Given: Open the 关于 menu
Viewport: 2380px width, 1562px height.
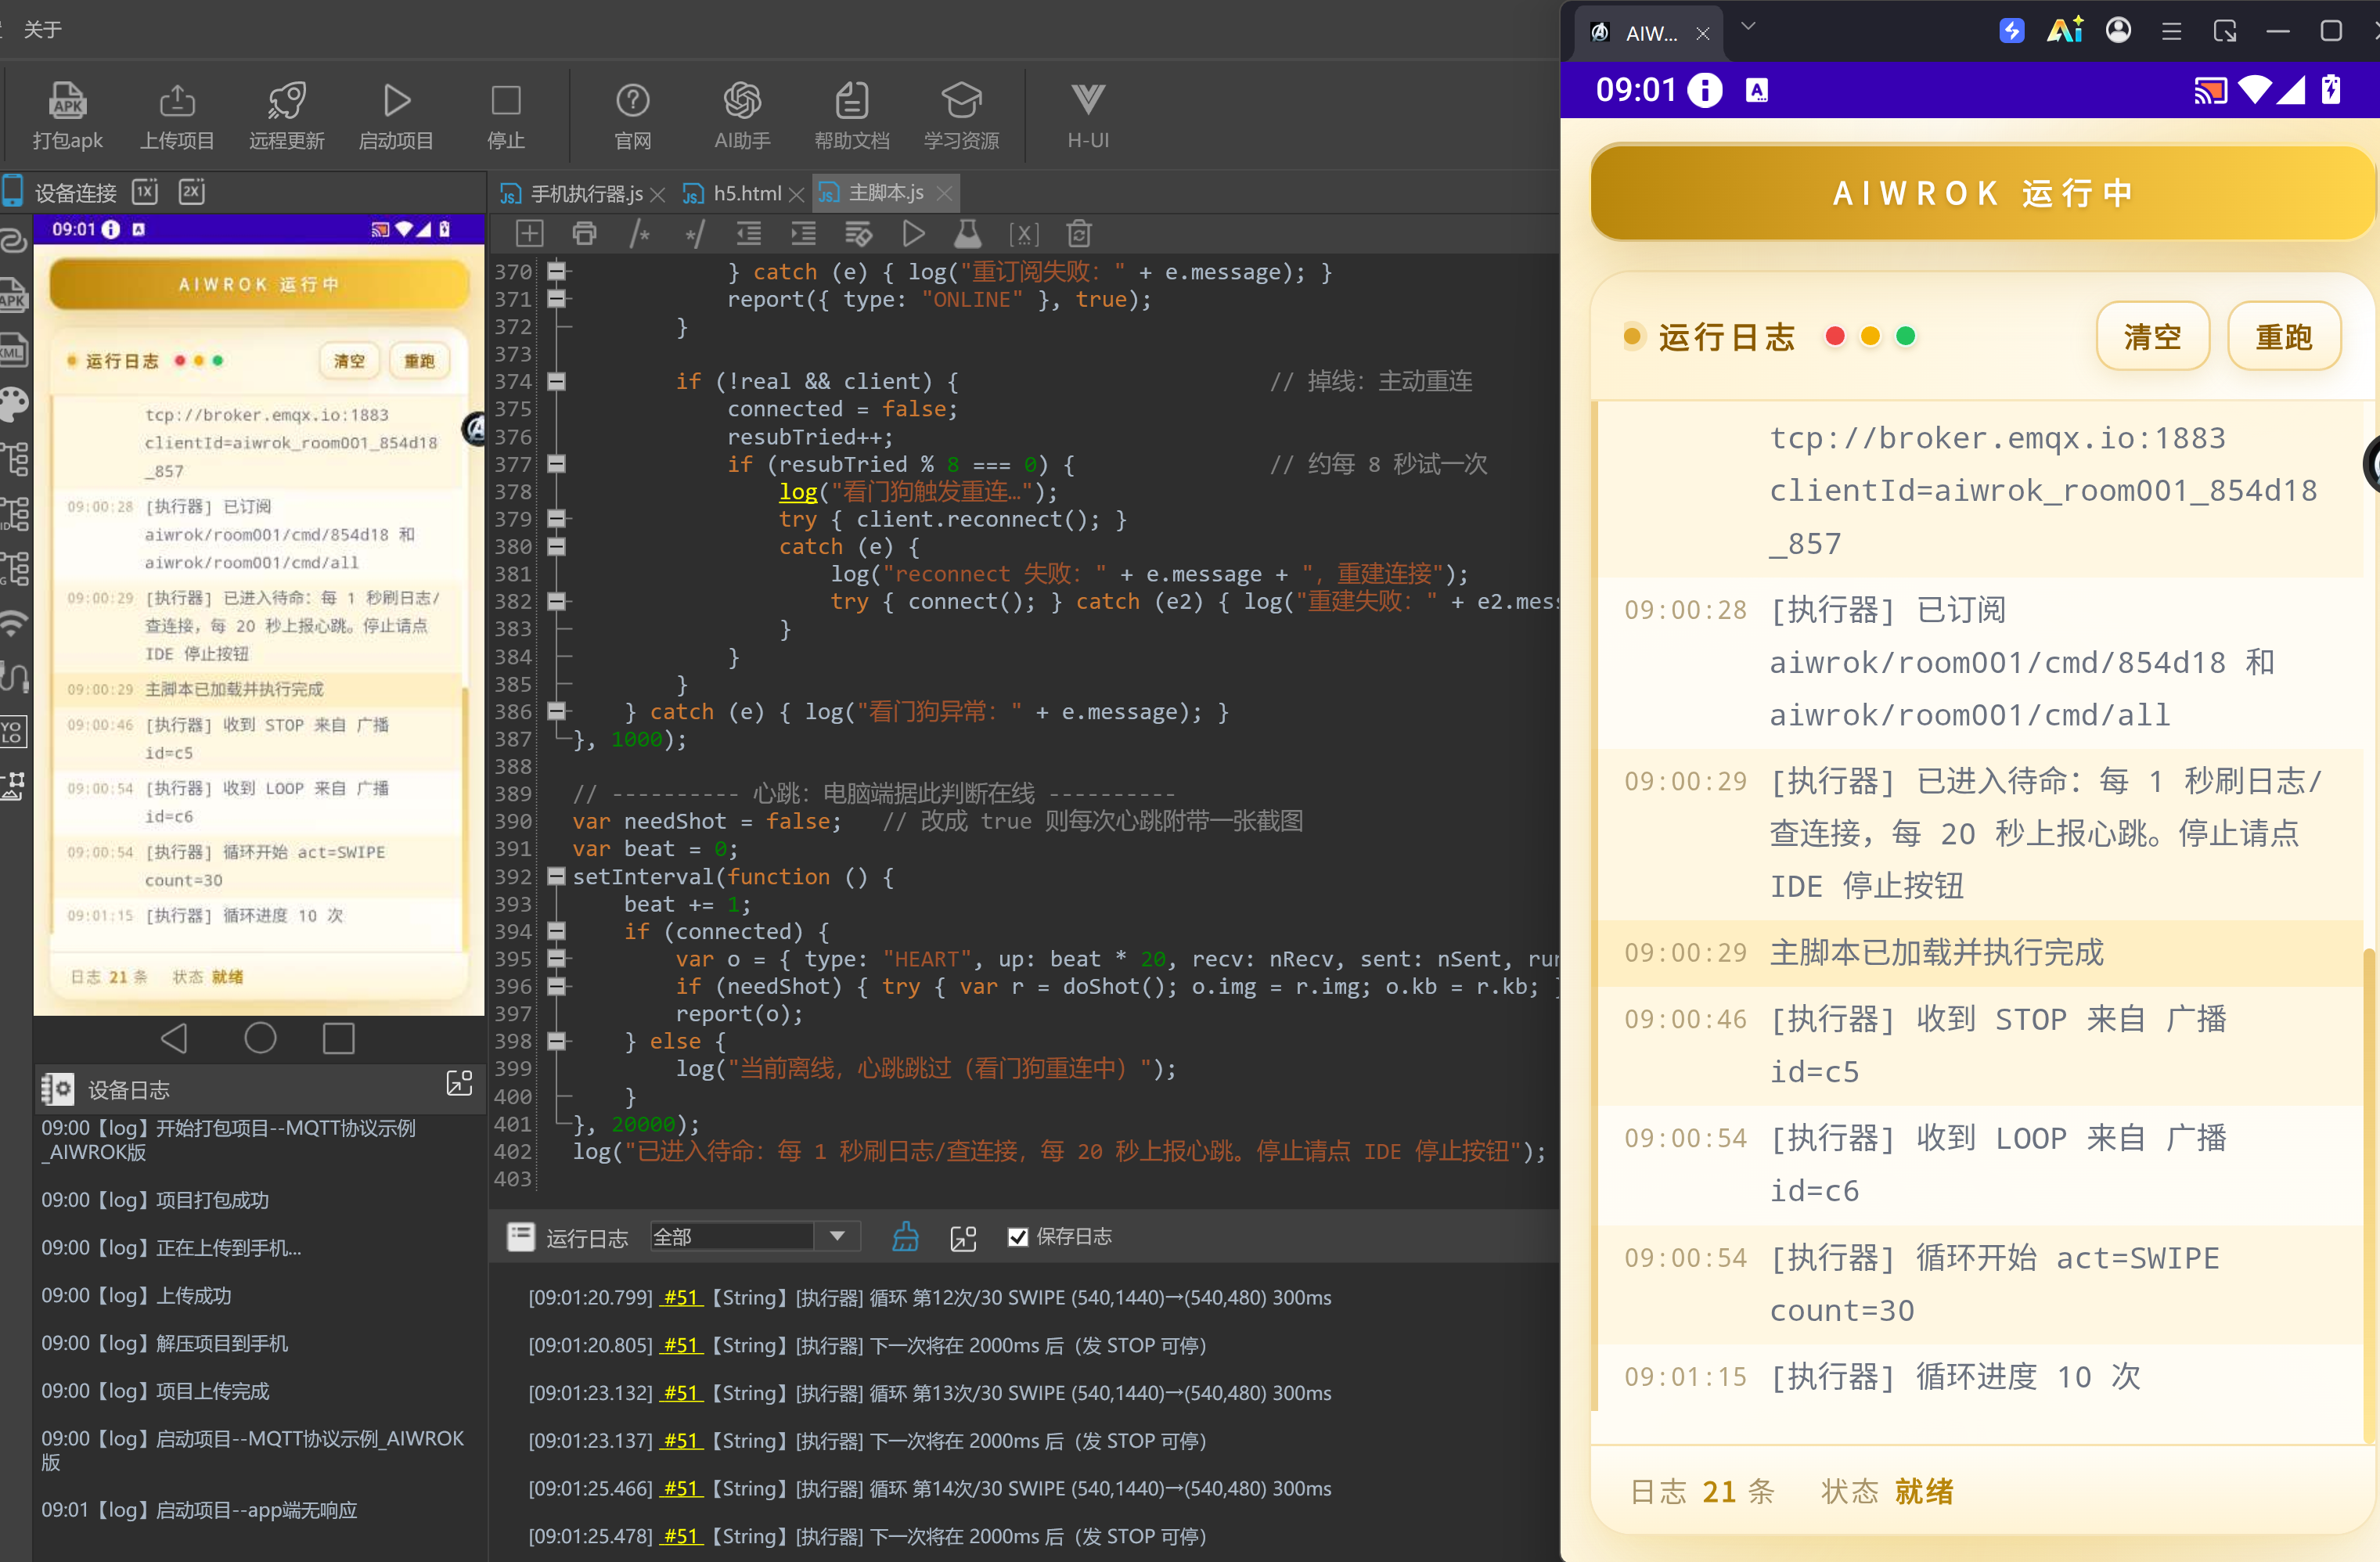Looking at the screenshot, I should click(x=42, y=29).
